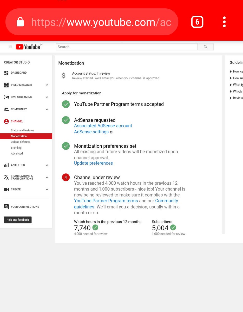Open the AdSense settings link

[x=91, y=132]
